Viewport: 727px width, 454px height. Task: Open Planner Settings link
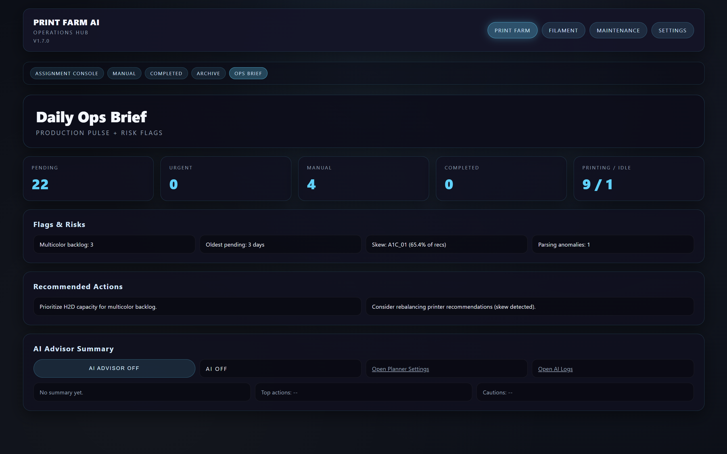point(400,369)
